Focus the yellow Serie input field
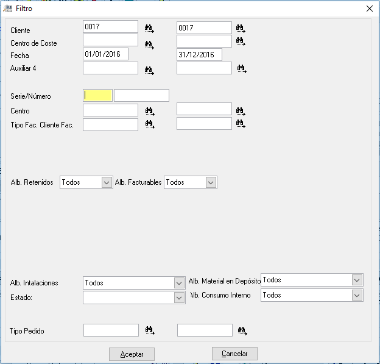380x364 pixels. [97, 95]
